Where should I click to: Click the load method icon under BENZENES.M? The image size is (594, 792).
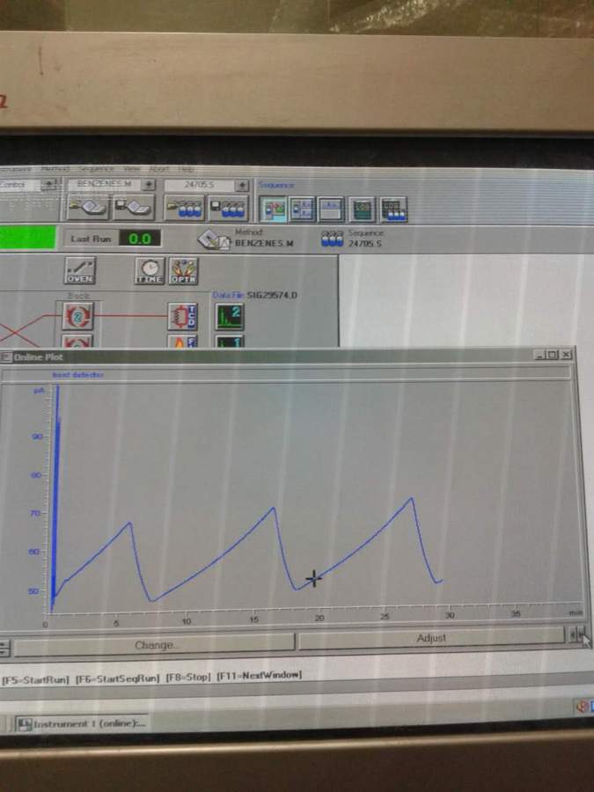[88, 208]
